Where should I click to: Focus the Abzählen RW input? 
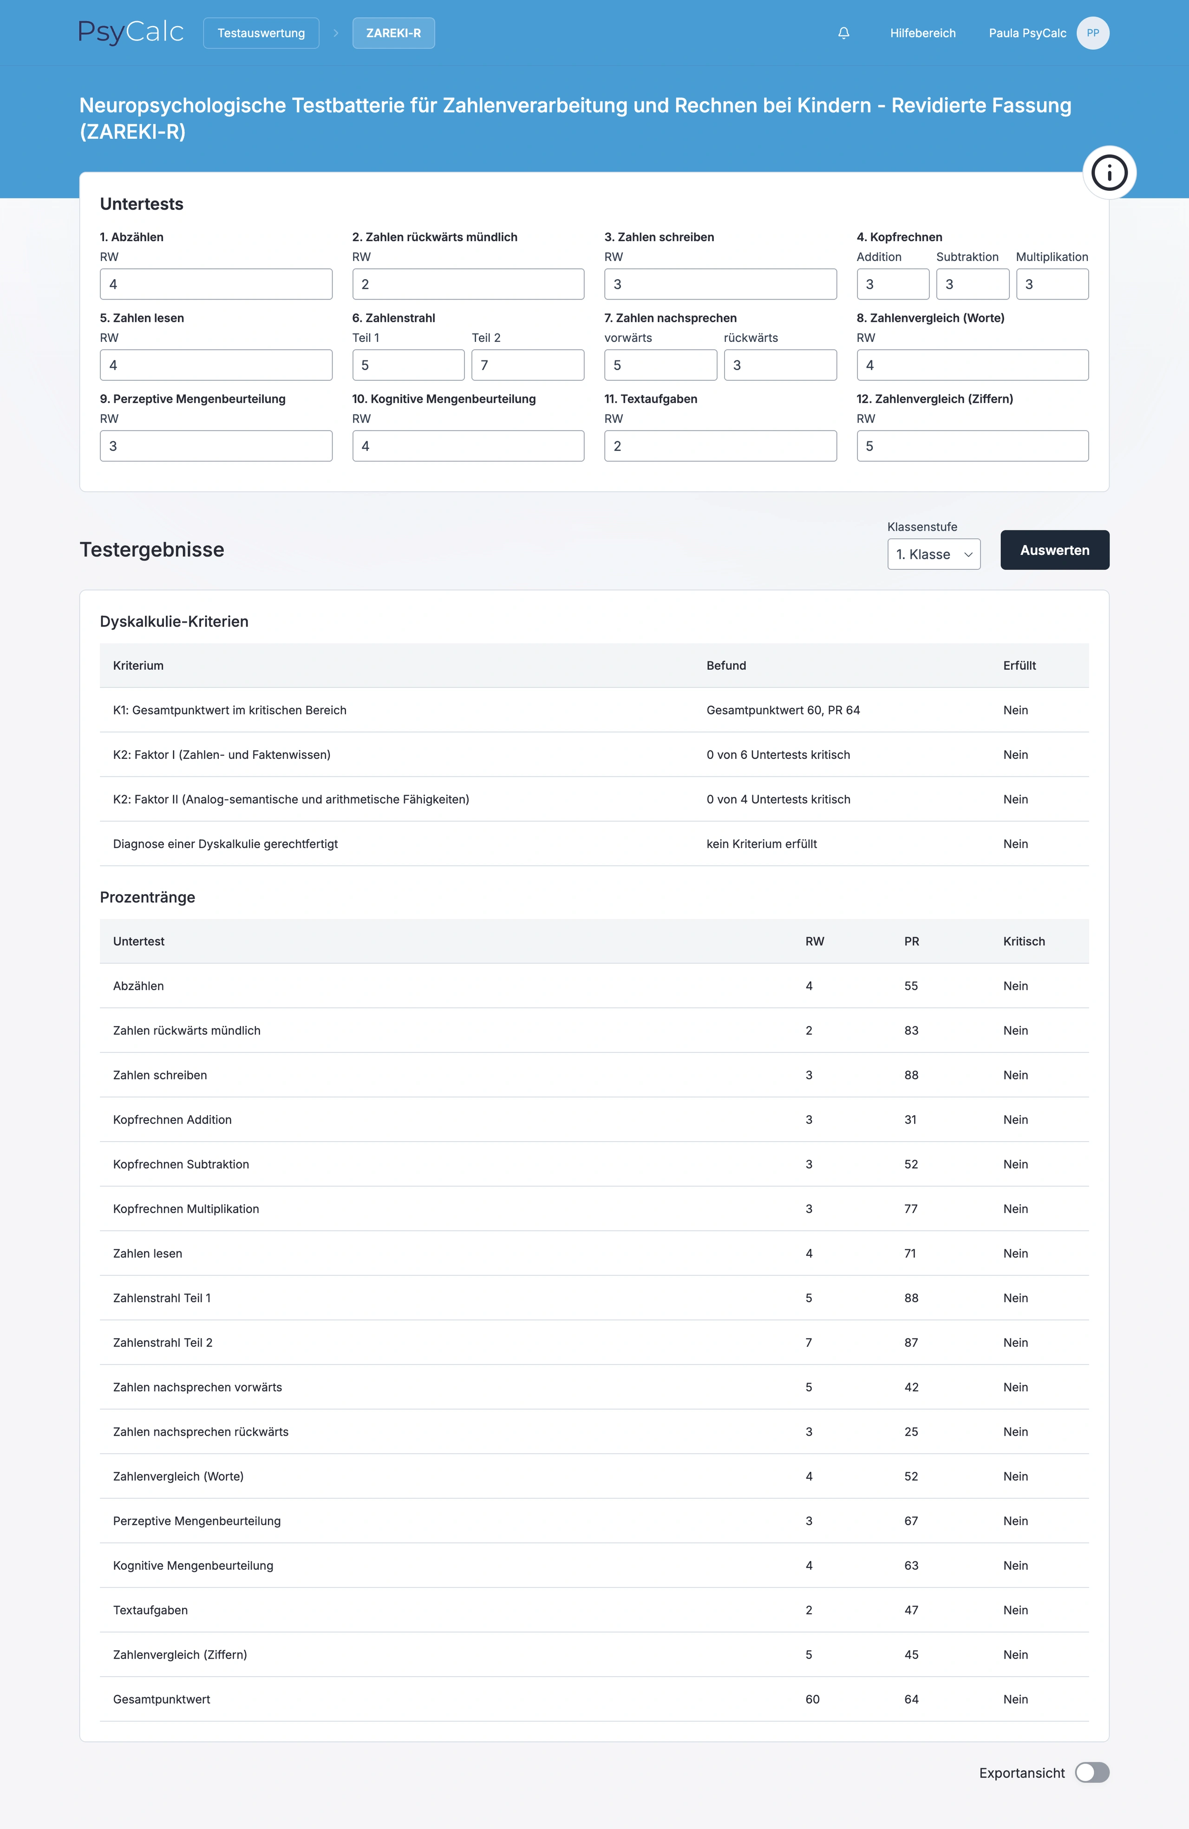coord(216,284)
